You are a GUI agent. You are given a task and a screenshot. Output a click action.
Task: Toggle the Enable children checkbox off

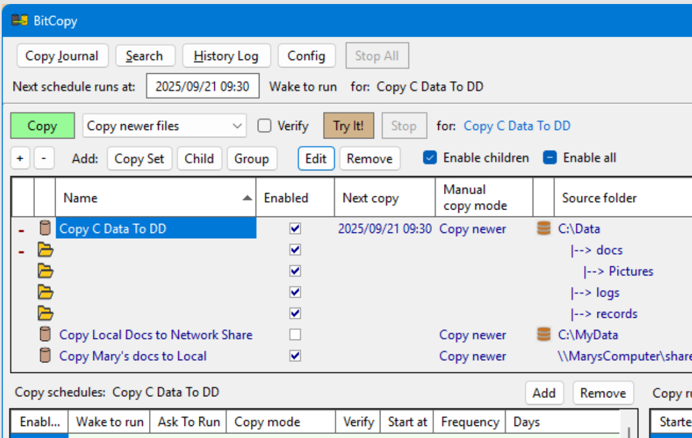430,157
